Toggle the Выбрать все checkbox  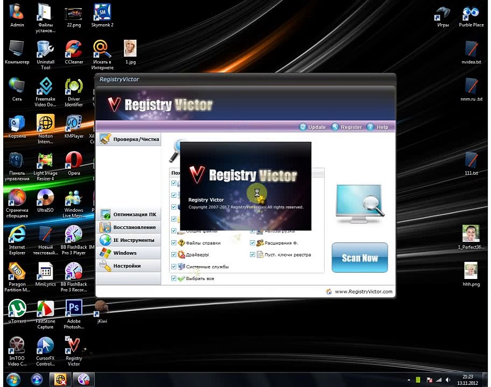click(x=174, y=278)
